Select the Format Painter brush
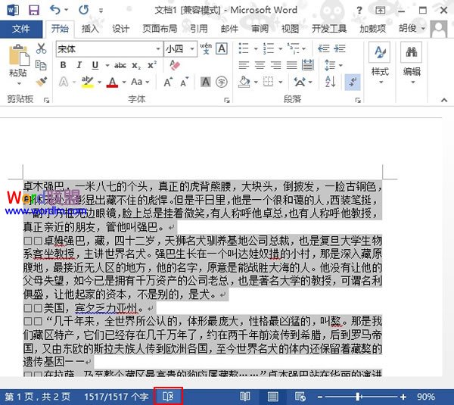The width and height of the screenshot is (454, 405). [42, 82]
